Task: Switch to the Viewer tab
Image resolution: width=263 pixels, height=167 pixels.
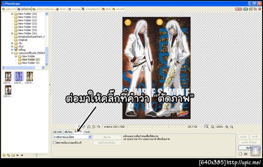Action: (x=9, y=9)
